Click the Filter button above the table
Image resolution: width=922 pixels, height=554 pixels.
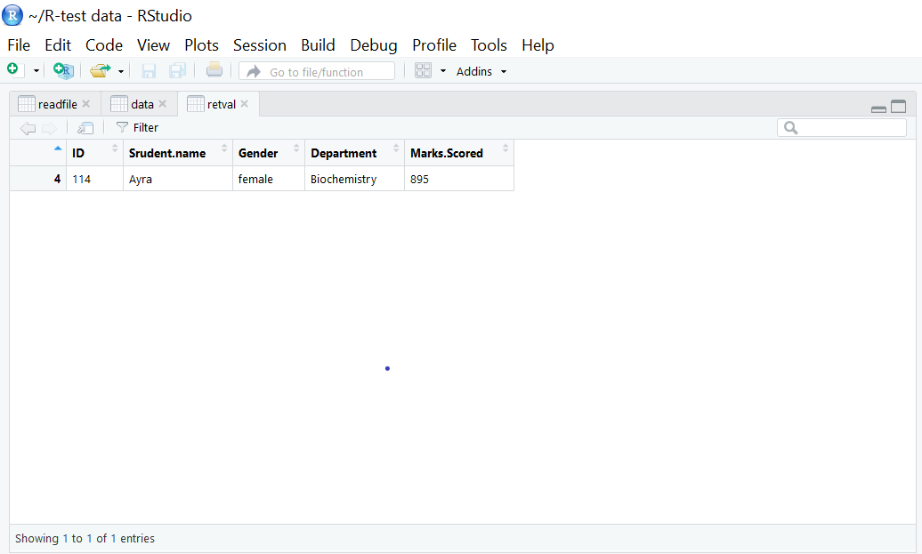[136, 127]
